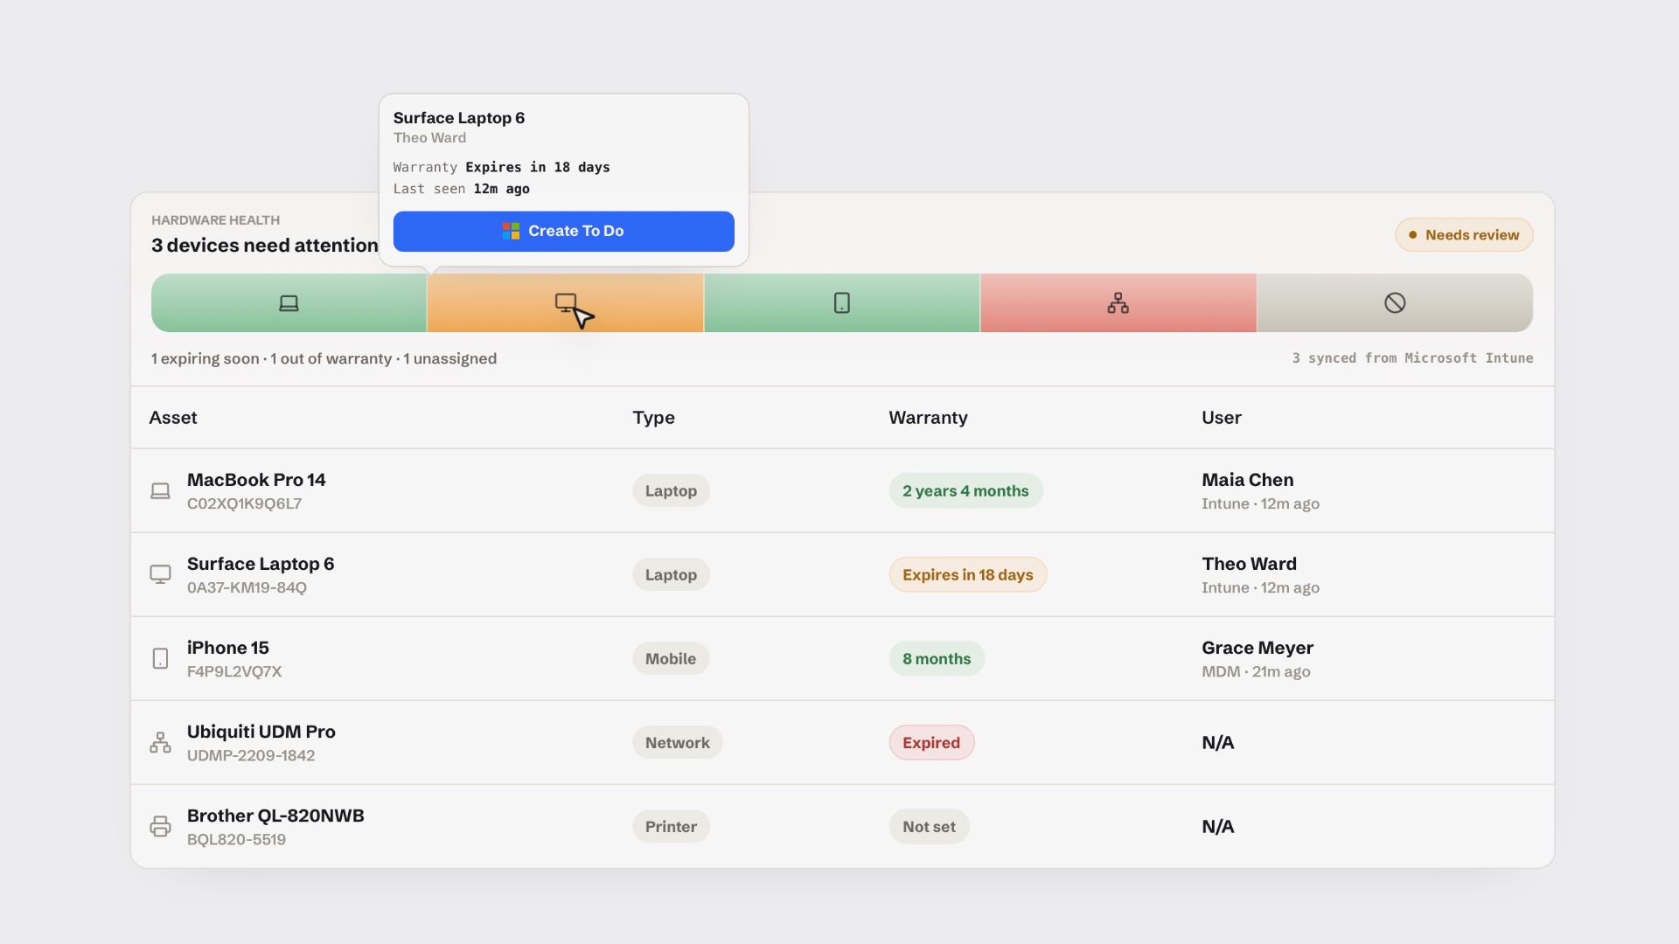Open the iPhone 15 asset name
The height and width of the screenshot is (944, 1679).
click(x=228, y=648)
